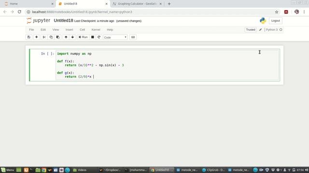Image resolution: width=309 pixels, height=173 pixels.
Task: Click the kernel idle circle indicator
Action: 281,30
